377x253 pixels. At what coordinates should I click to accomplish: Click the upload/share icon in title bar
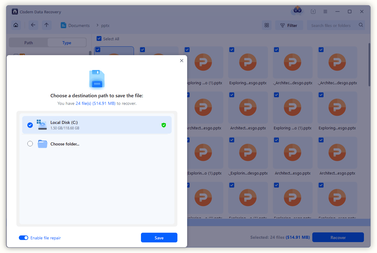[313, 12]
